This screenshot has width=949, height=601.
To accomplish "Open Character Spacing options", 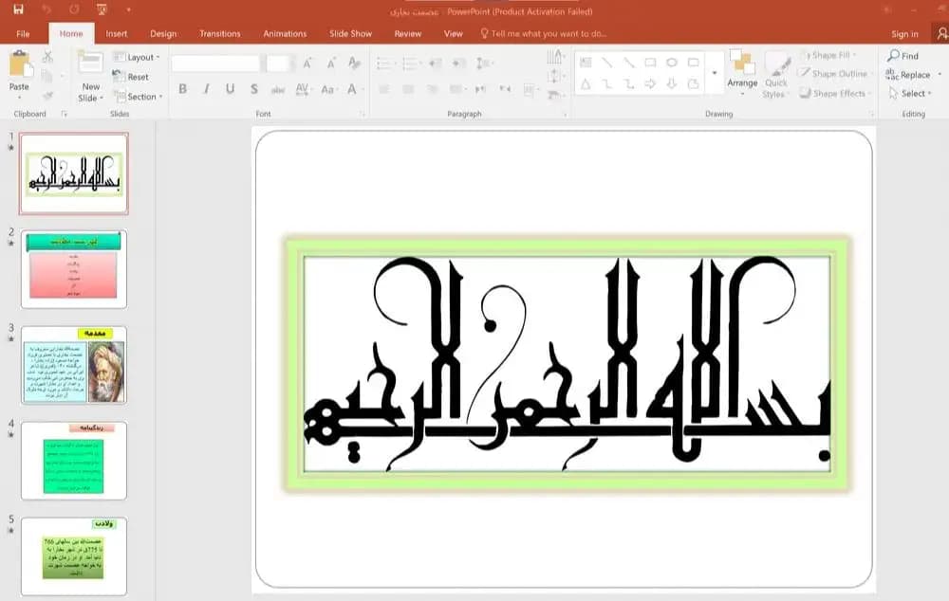I will click(303, 89).
